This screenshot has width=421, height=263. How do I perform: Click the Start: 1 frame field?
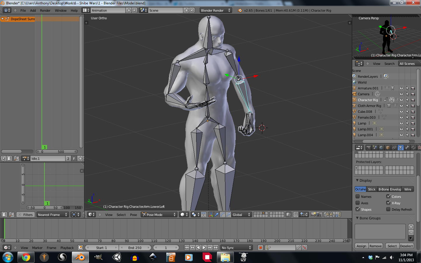(x=102, y=248)
